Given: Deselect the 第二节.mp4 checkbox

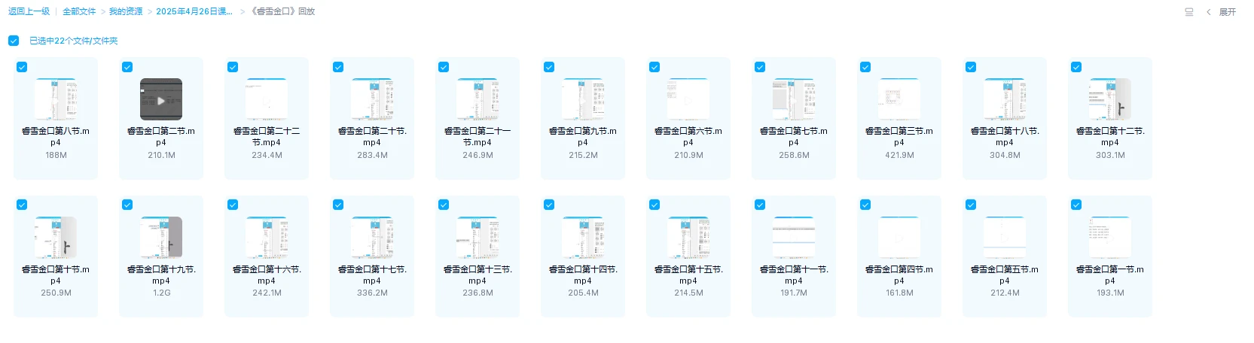Looking at the screenshot, I should coord(127,67).
